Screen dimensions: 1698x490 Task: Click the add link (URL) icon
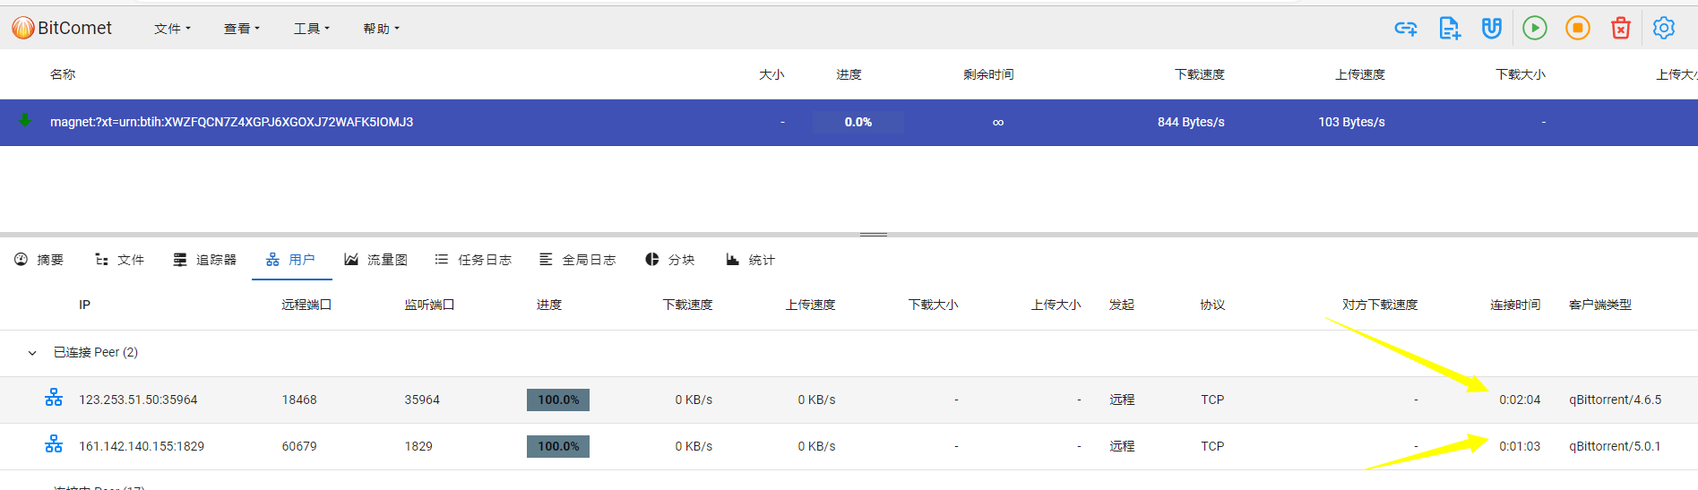1406,29
